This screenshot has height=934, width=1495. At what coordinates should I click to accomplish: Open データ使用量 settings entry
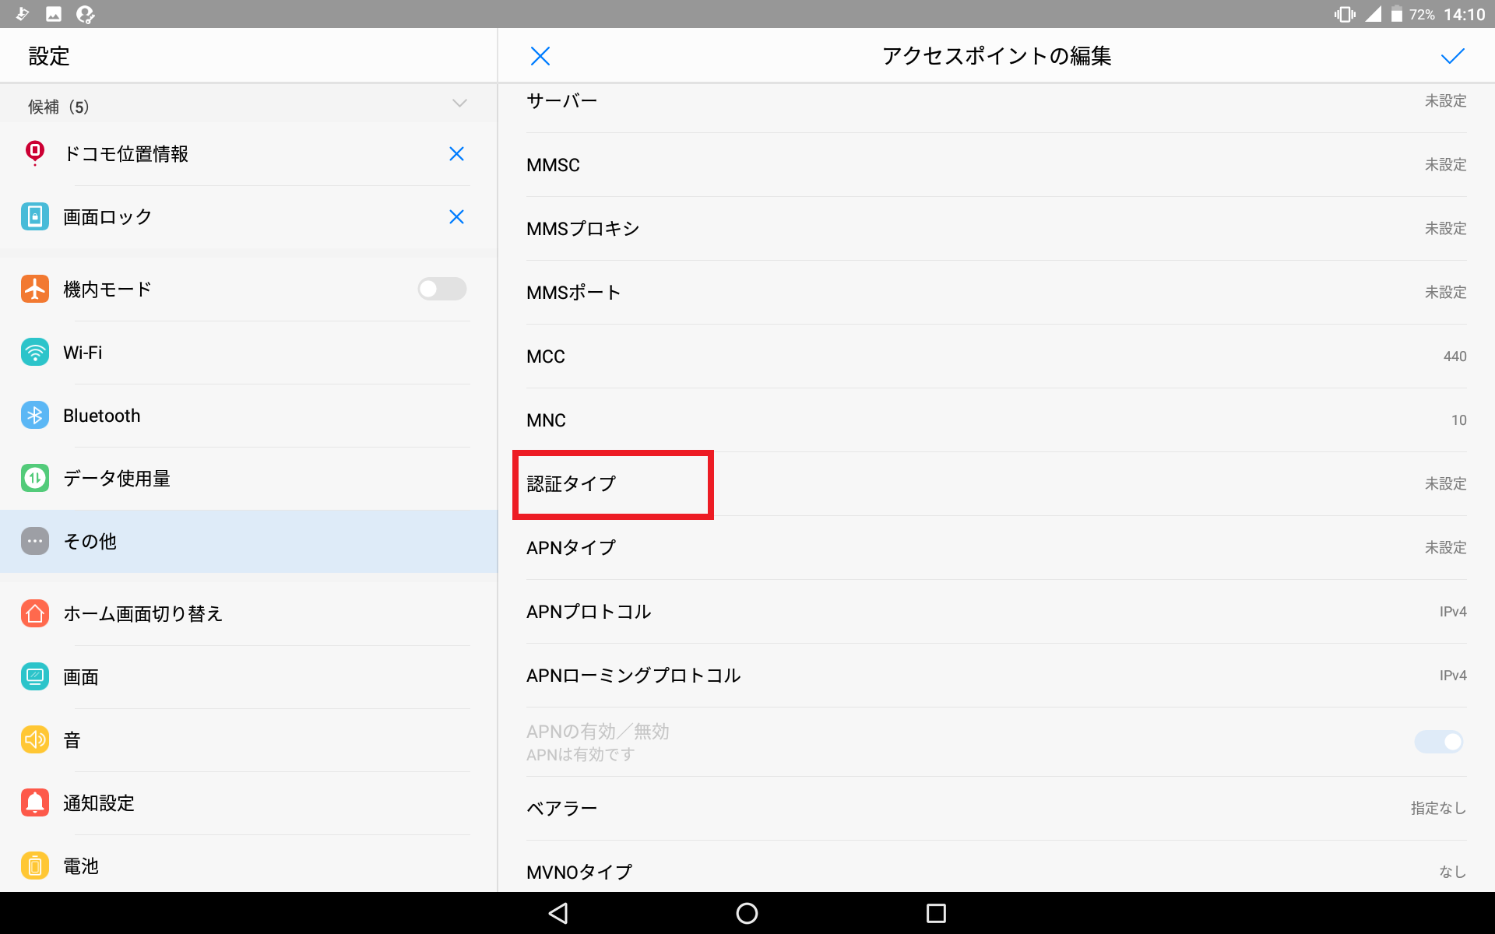point(248,479)
